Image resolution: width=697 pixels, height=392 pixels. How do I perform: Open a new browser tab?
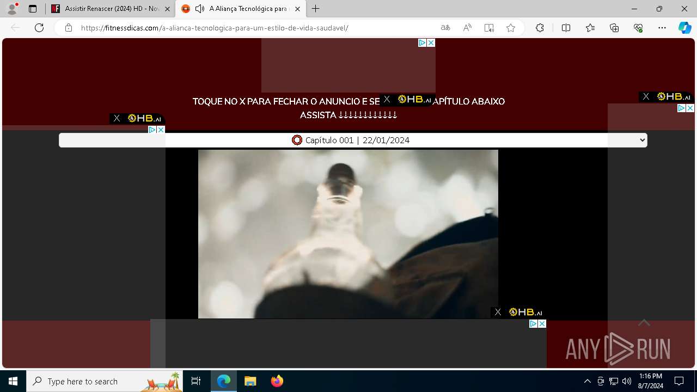click(x=316, y=9)
